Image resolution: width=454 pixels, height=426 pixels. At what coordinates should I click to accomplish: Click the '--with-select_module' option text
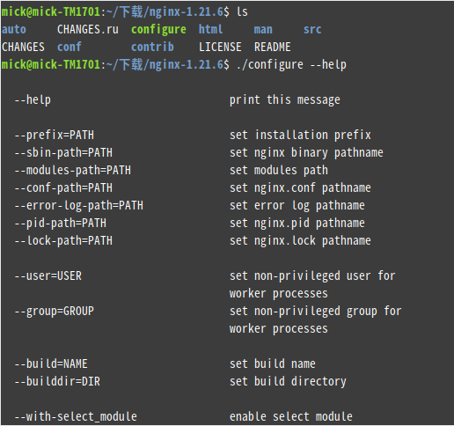point(76,417)
